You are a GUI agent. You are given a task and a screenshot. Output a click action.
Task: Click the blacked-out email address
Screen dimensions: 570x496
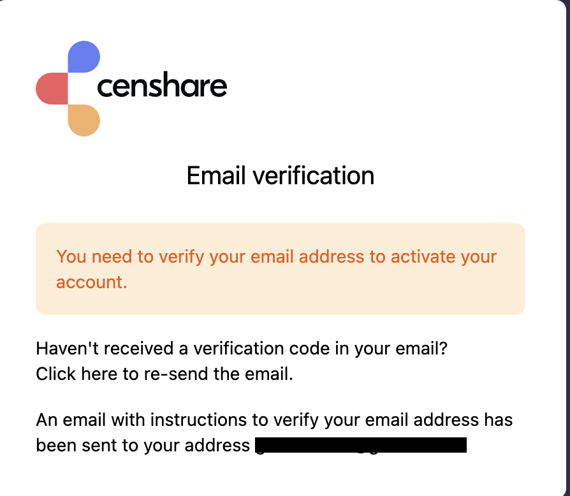point(360,445)
